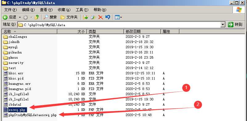This screenshot has height=121, width=247.
Task: Click the red Delete X icon
Action: click(x=101, y=17)
